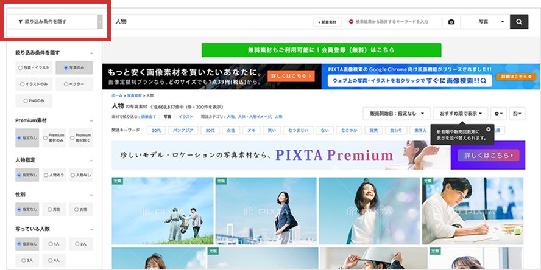This screenshot has height=270, width=541.
Task: Open the gear settings dropdown
Action: pyautogui.click(x=498, y=114)
